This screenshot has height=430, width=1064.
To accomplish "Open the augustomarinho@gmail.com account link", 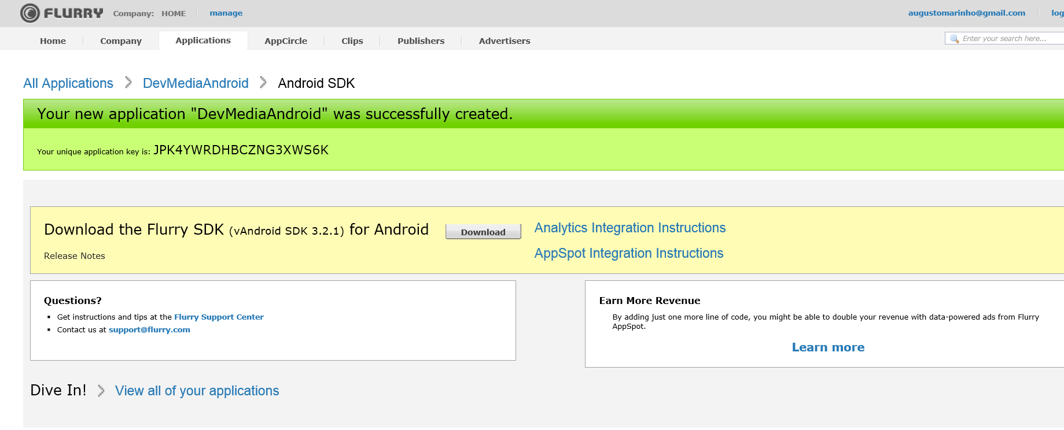I will tap(966, 13).
